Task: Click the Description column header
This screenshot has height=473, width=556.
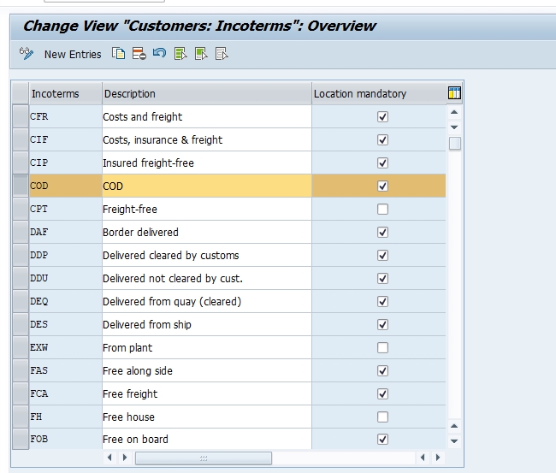Action: tap(207, 93)
